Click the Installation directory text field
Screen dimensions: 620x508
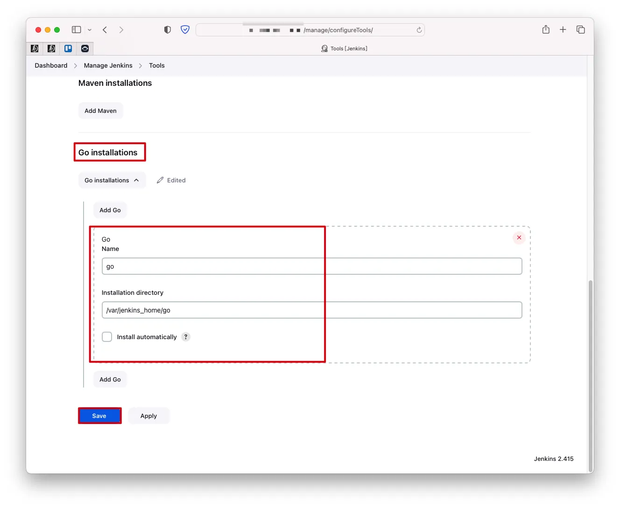[x=311, y=310]
